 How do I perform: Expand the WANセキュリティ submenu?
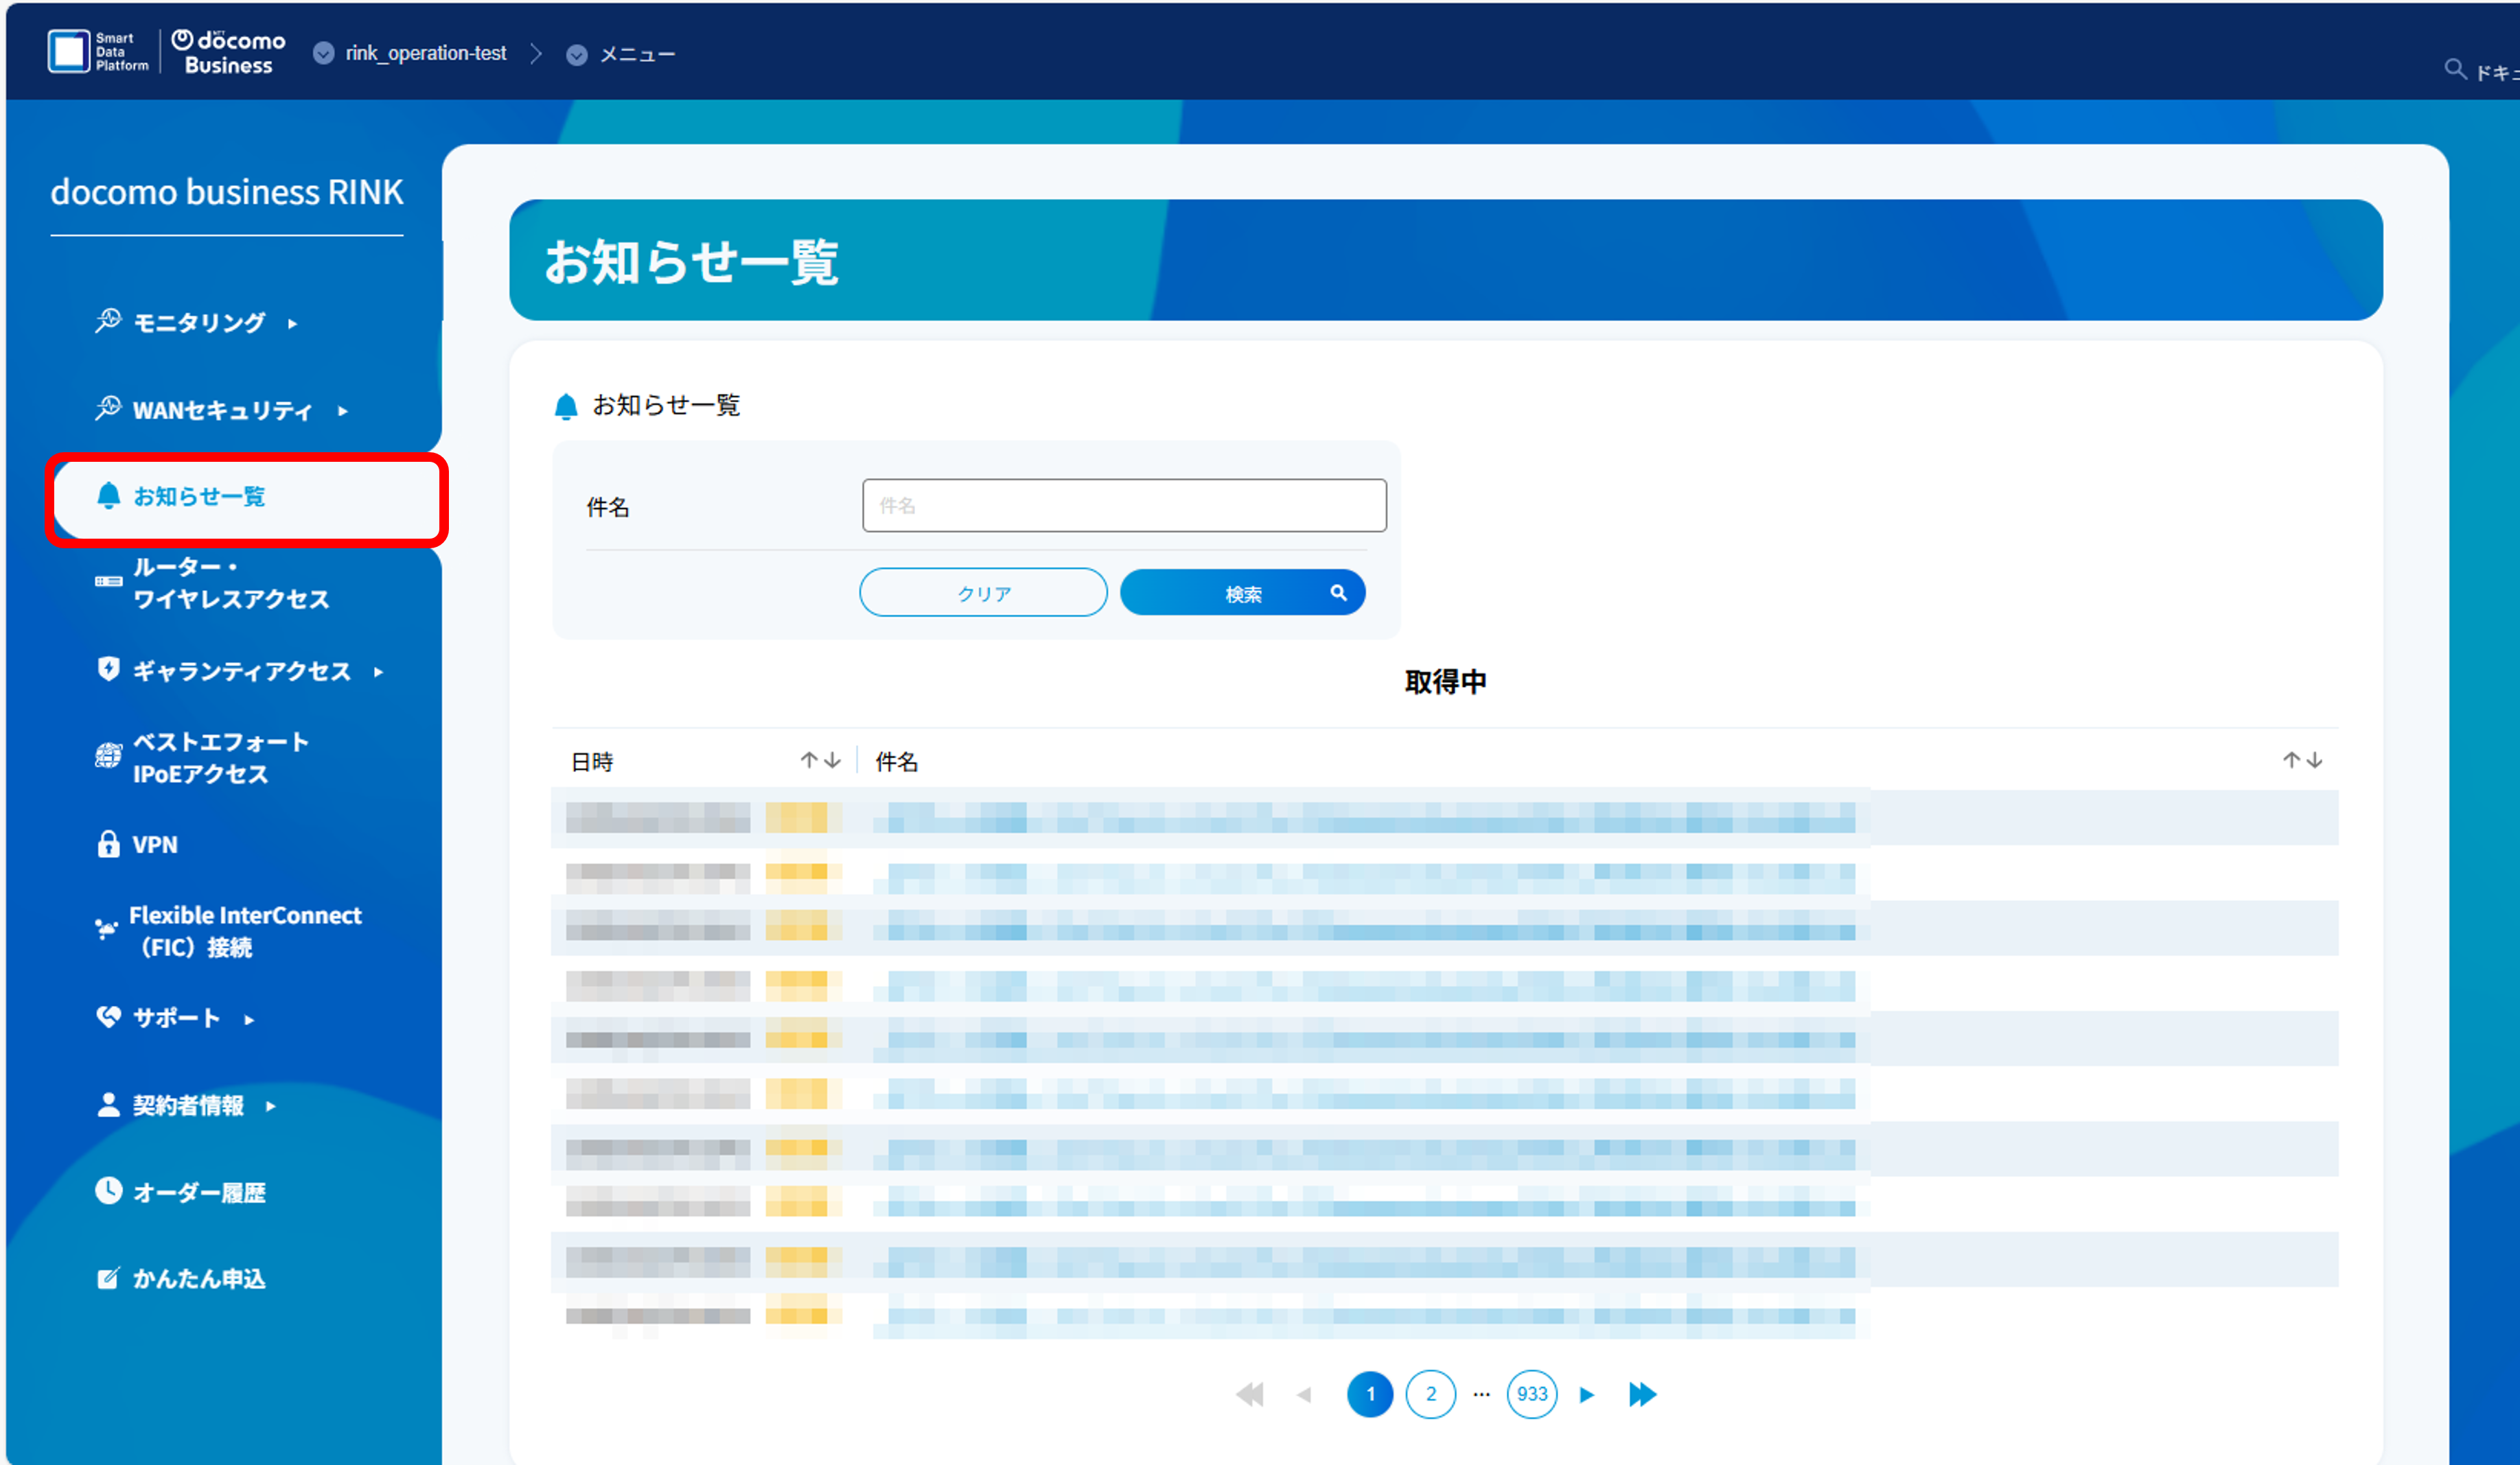click(343, 411)
